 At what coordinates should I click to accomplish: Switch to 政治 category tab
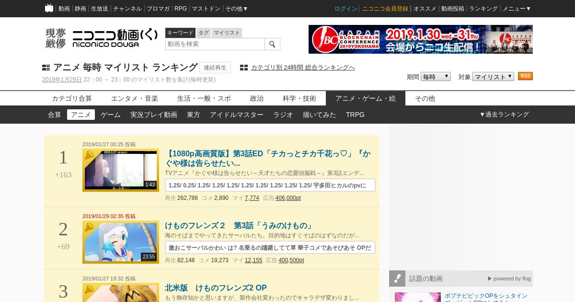coord(257,98)
